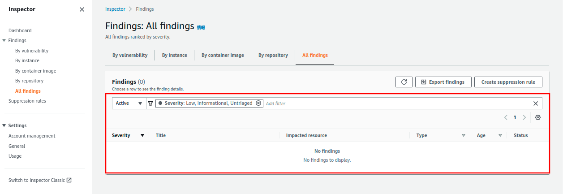Click Export findings button

coord(443,82)
